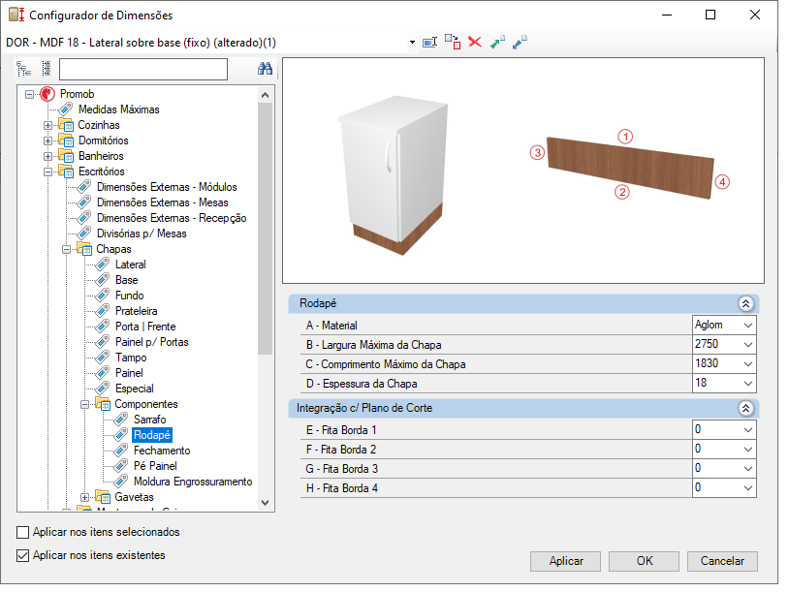Screen dimensions: 789x592
Task: Collapse the Componentes tree node
Action: tap(84, 404)
